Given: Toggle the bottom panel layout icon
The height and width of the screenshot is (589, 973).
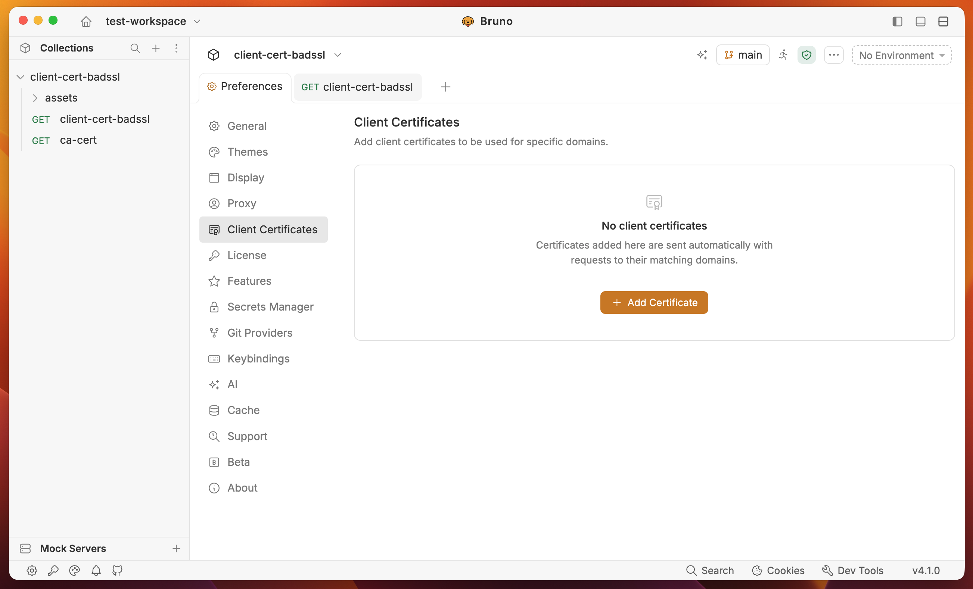Looking at the screenshot, I should (920, 21).
